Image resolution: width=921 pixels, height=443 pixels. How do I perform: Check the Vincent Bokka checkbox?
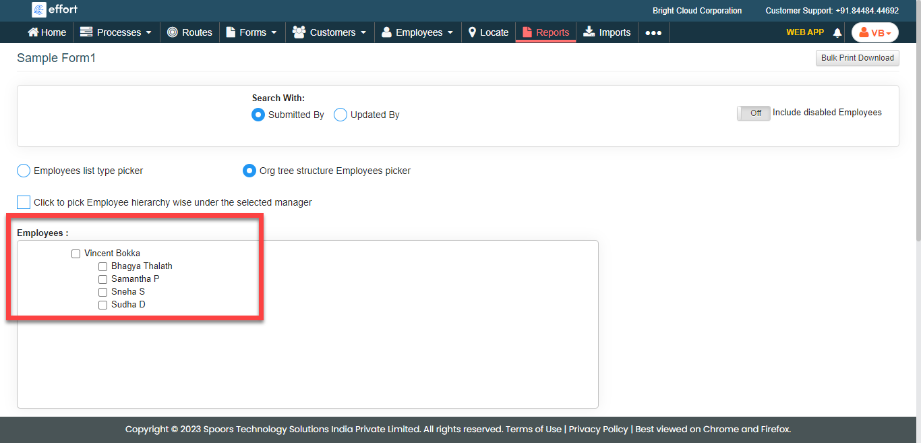[x=76, y=254]
